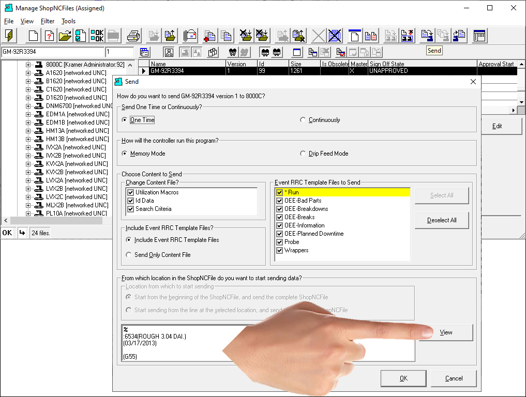Click the Deselect All button
The image size is (526, 397).
(x=442, y=220)
